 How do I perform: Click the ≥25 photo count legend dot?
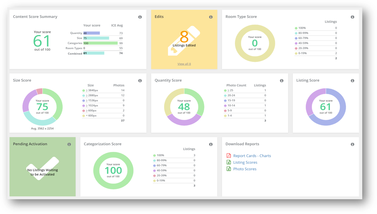(x=225, y=91)
